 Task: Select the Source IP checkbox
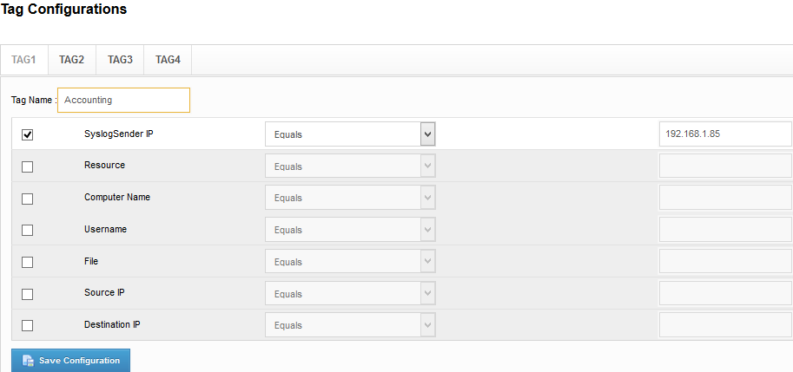pos(27,294)
